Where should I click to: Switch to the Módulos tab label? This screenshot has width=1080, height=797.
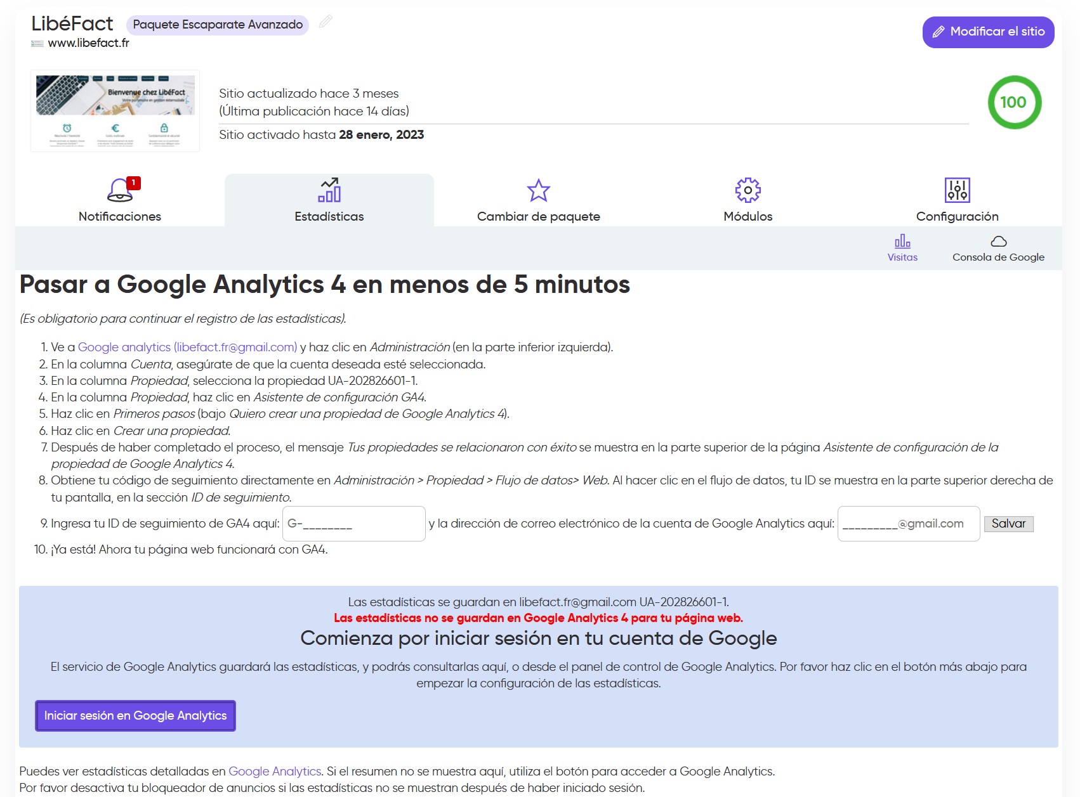tap(748, 216)
